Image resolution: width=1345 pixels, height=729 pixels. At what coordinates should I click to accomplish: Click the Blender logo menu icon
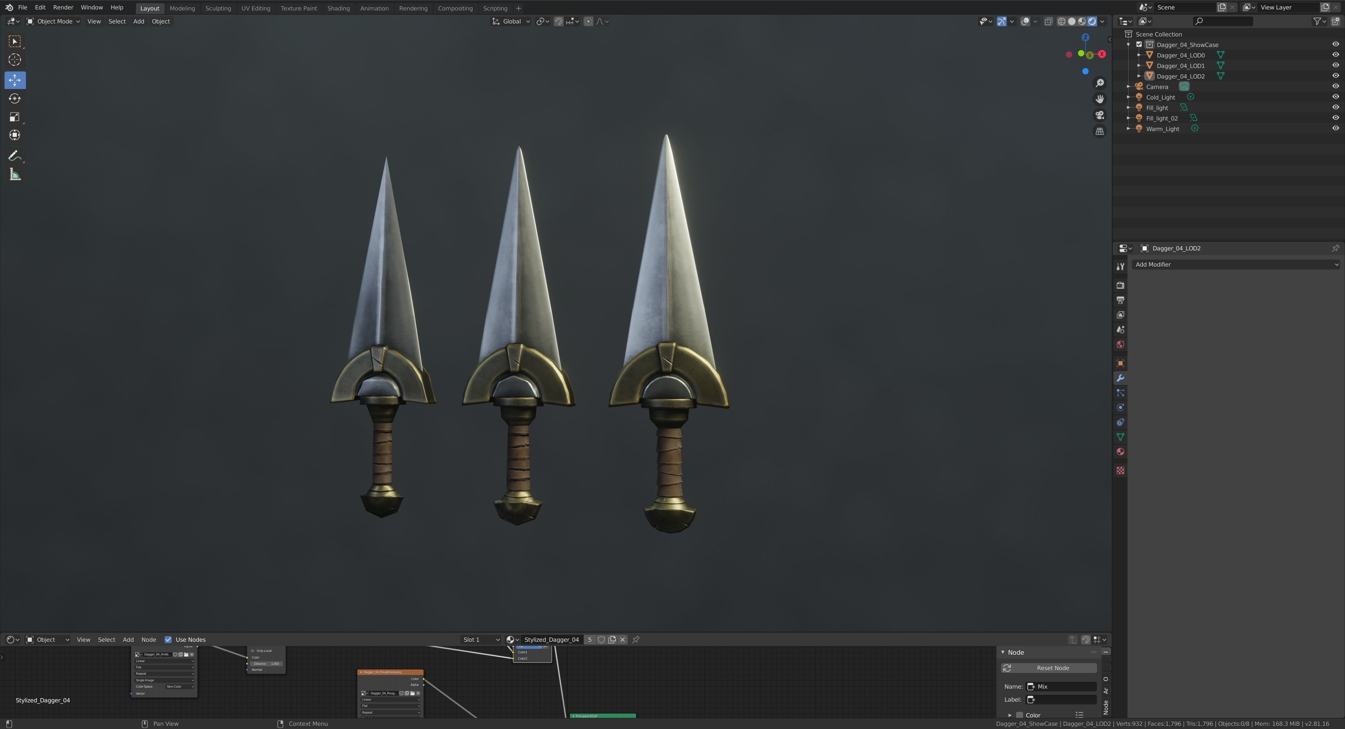coord(9,7)
